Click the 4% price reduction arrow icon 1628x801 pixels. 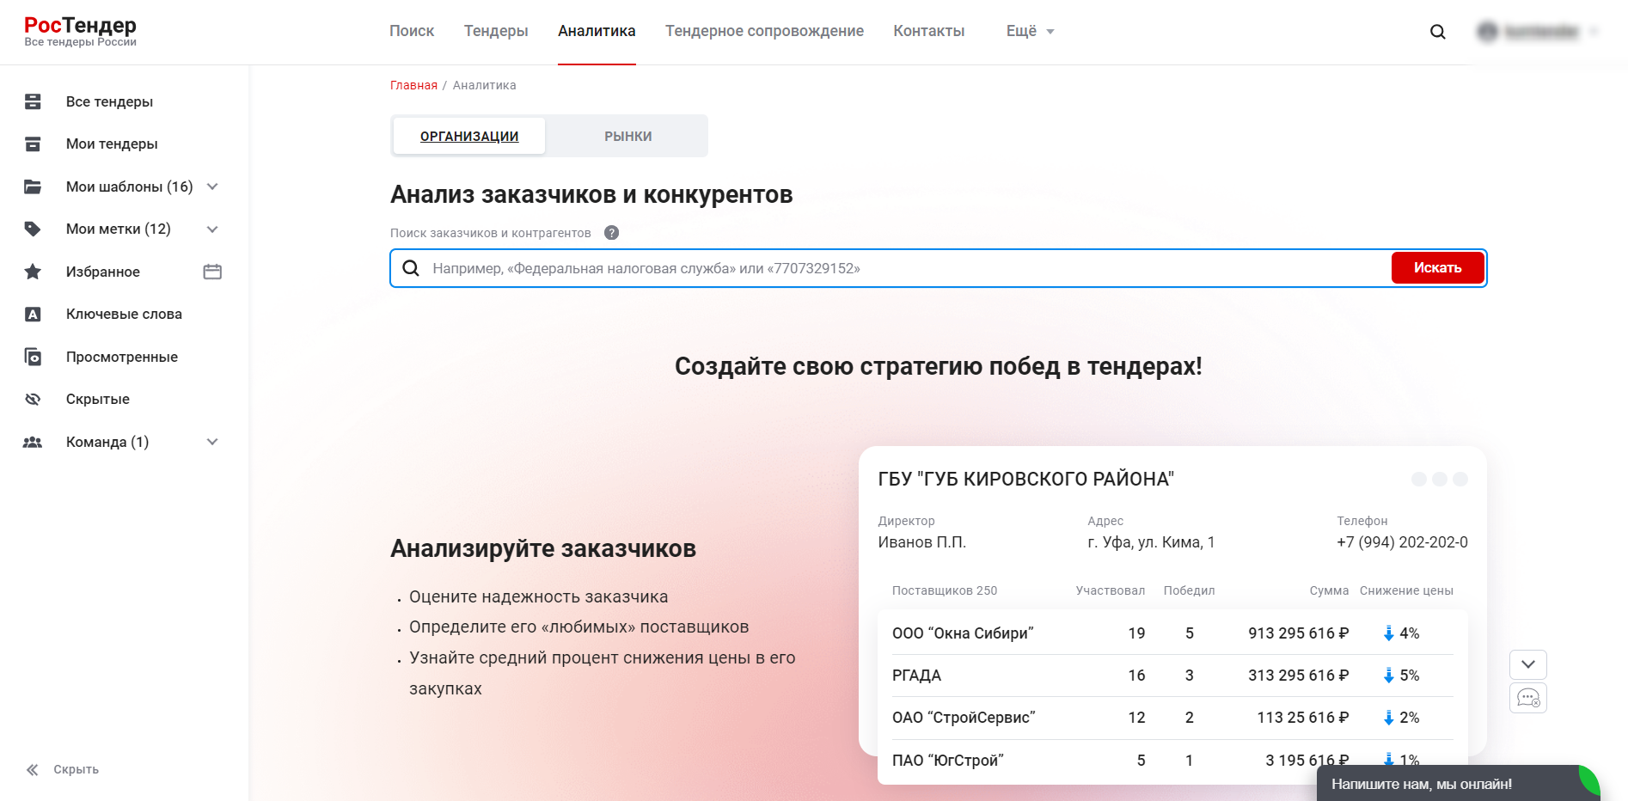[x=1388, y=633]
